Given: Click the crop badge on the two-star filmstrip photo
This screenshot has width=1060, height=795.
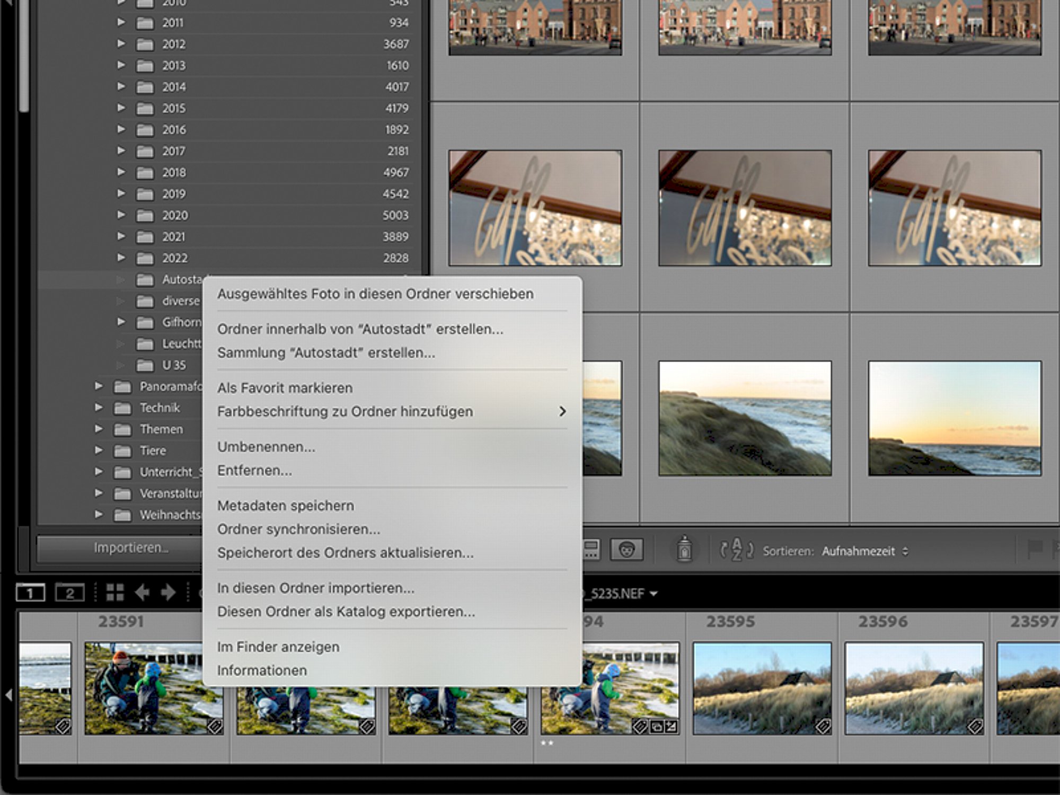Looking at the screenshot, I should [656, 727].
